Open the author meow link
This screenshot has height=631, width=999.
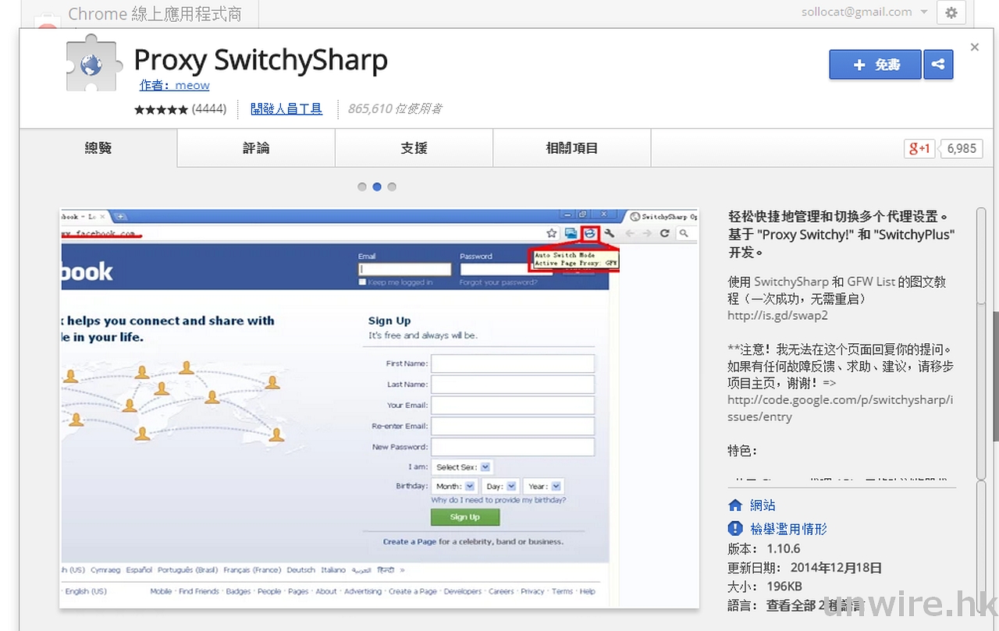[x=175, y=85]
